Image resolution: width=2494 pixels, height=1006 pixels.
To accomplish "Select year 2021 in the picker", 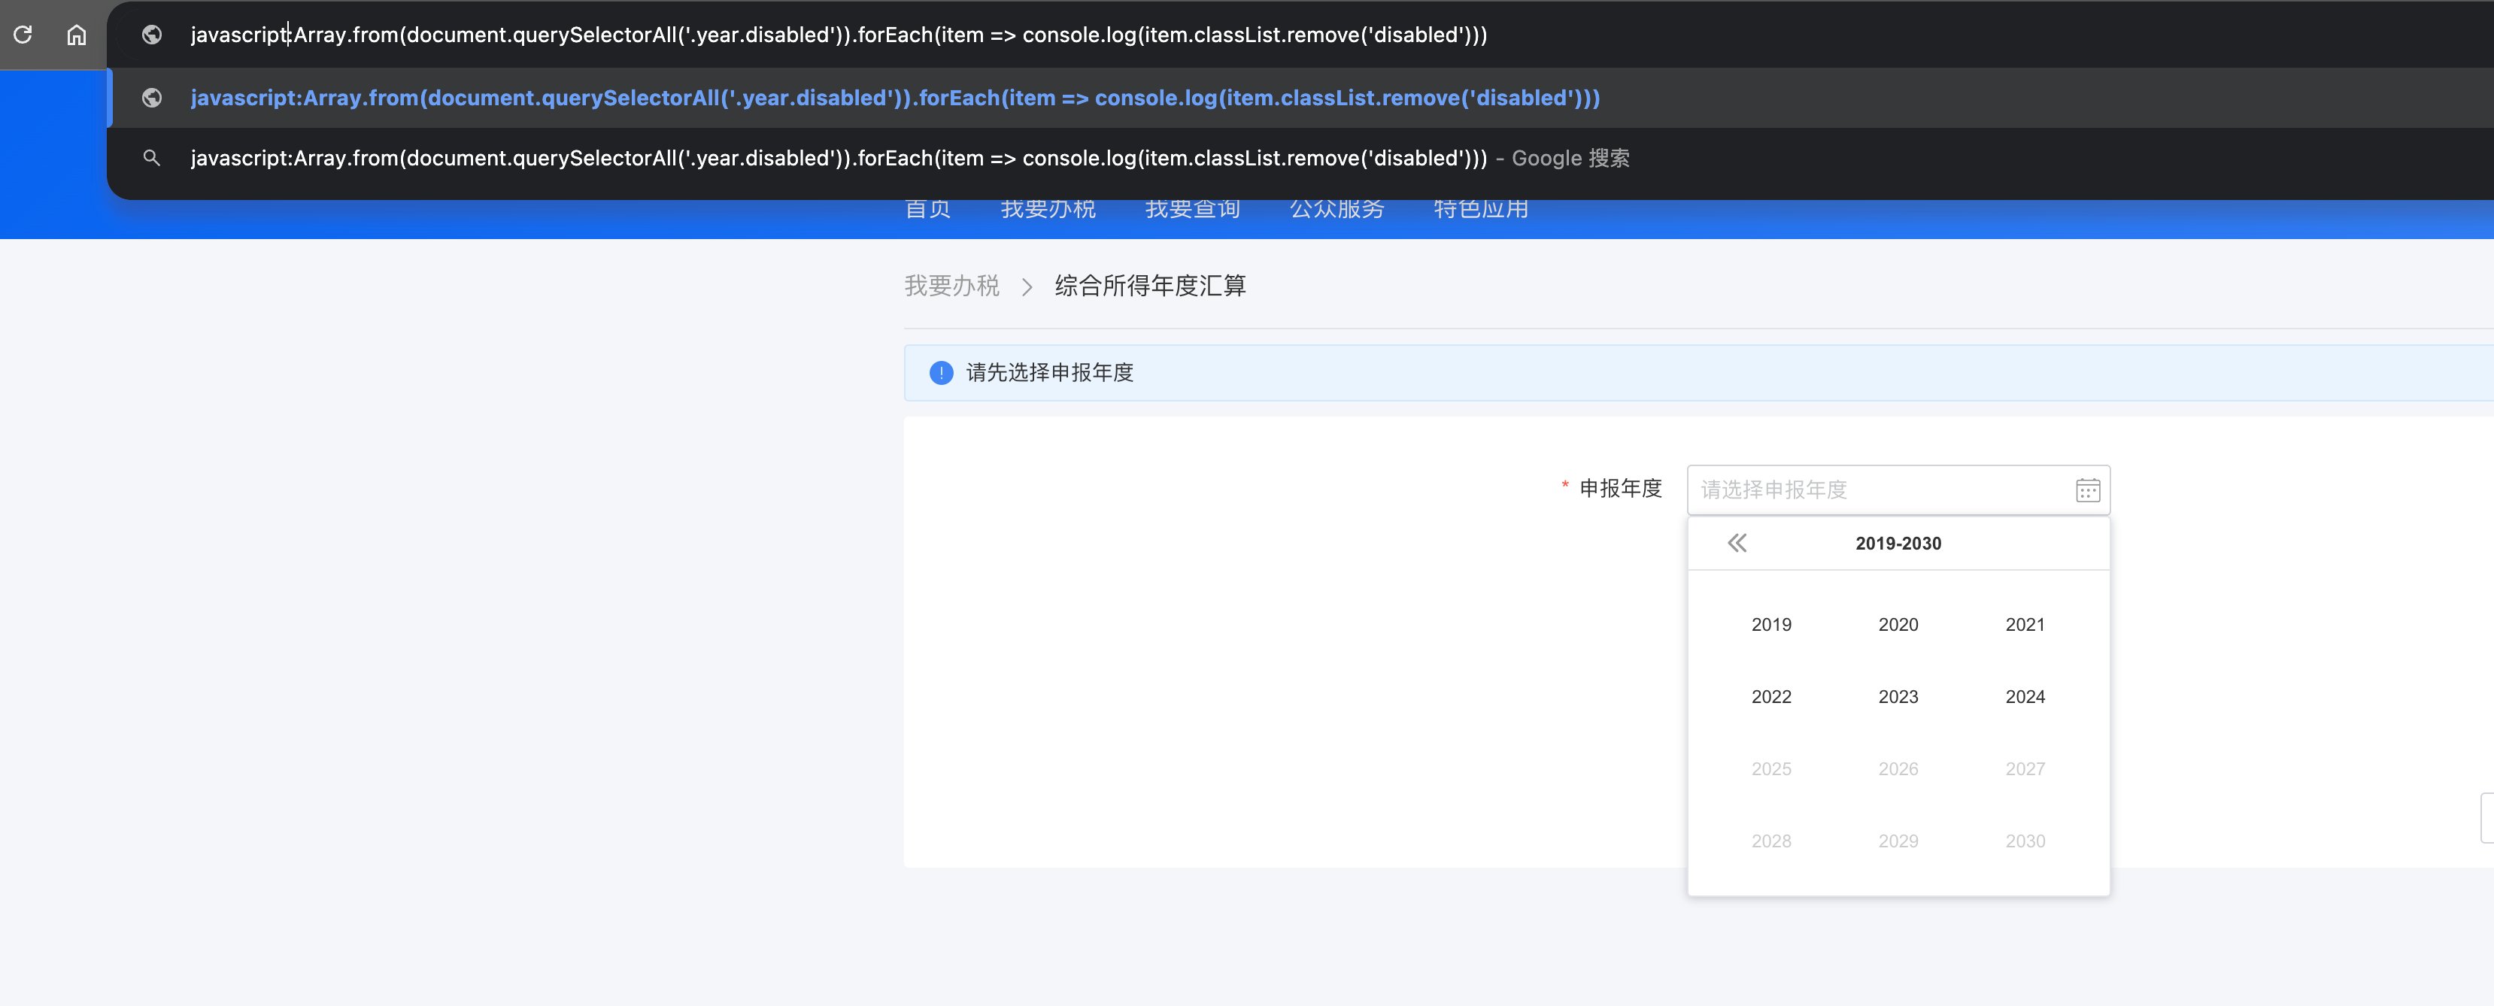I will (x=2025, y=625).
